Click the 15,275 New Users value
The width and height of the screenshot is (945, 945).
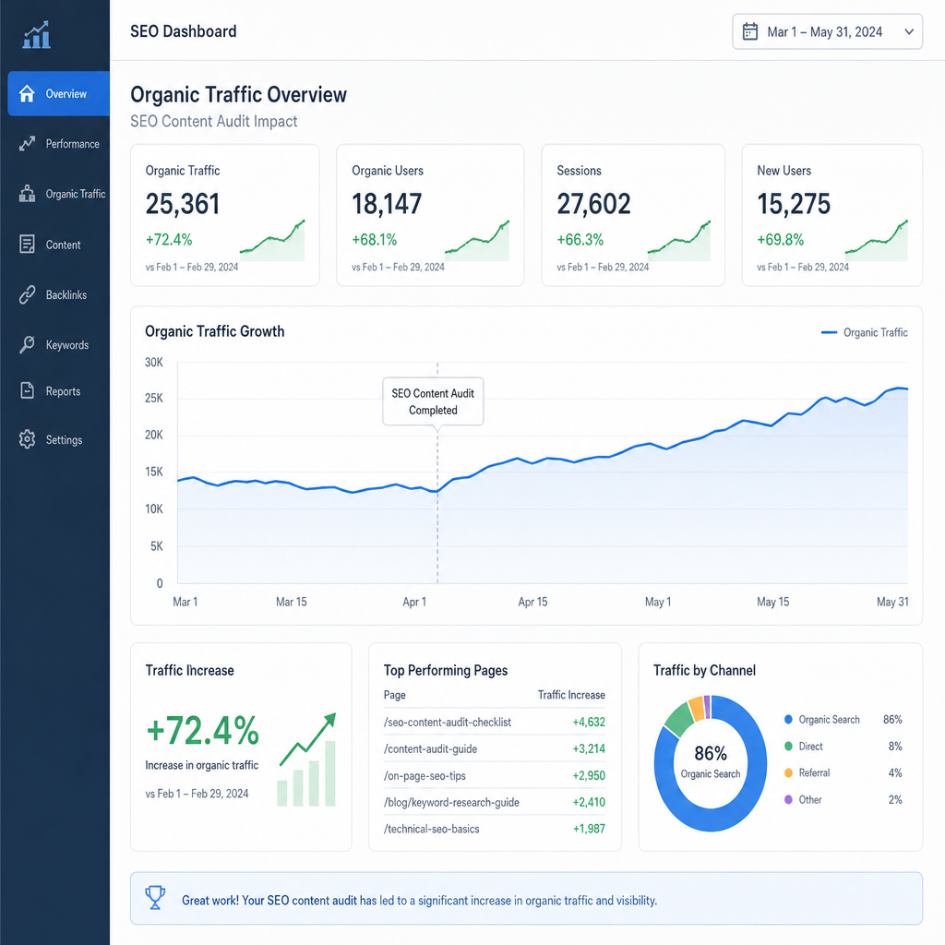coord(794,204)
